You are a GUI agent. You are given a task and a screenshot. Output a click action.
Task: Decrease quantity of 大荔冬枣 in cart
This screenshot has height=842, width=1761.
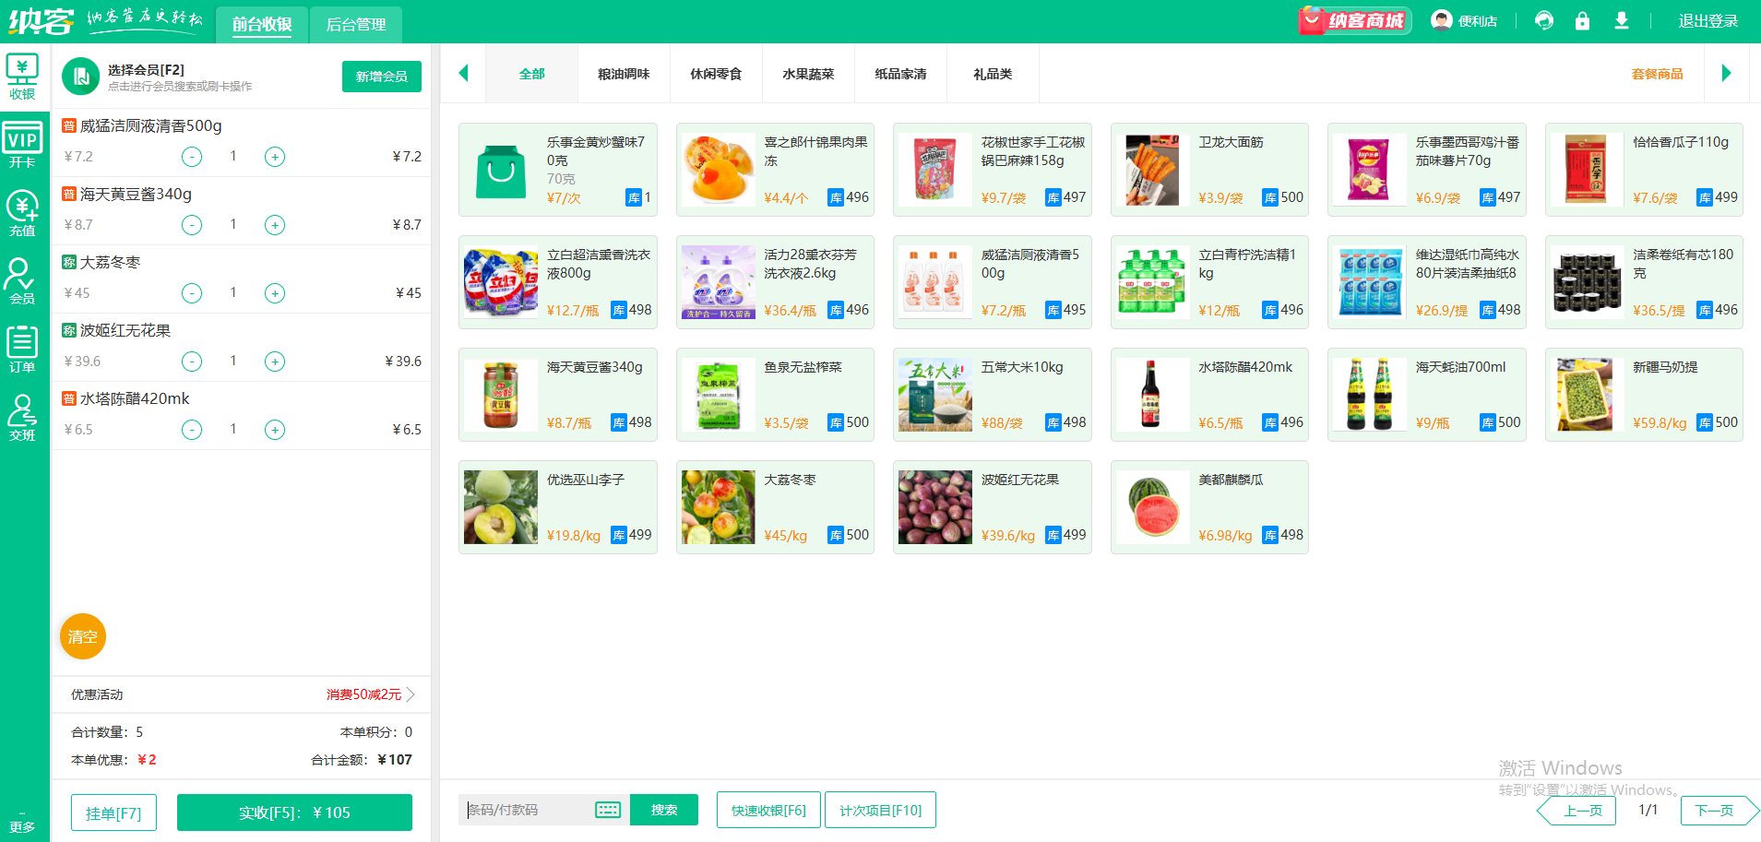point(192,293)
